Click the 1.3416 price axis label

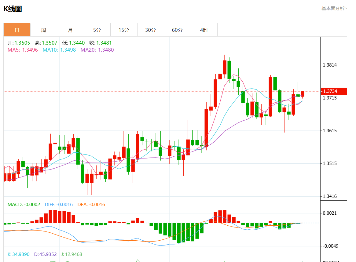(x=330, y=196)
